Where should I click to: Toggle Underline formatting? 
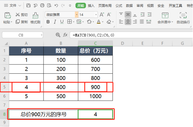[x=62, y=22]
